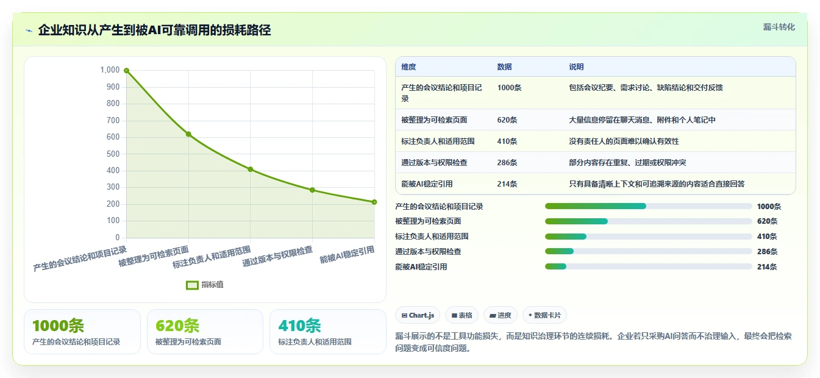The height and width of the screenshot is (378, 820).
Task: Click the 说明 table column header
Action: (x=576, y=67)
